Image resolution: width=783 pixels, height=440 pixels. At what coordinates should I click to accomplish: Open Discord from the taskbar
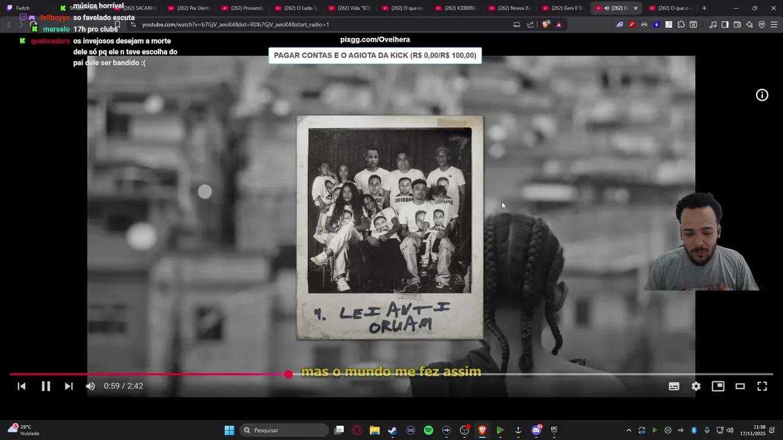point(536,430)
